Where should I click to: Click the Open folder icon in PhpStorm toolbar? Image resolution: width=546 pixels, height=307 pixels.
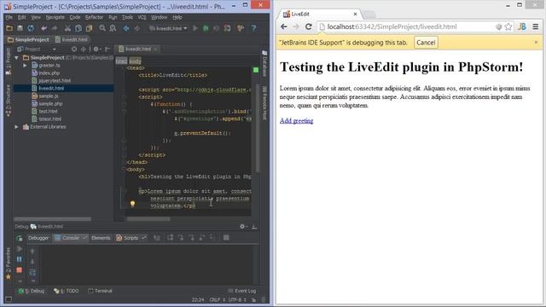click(9, 28)
